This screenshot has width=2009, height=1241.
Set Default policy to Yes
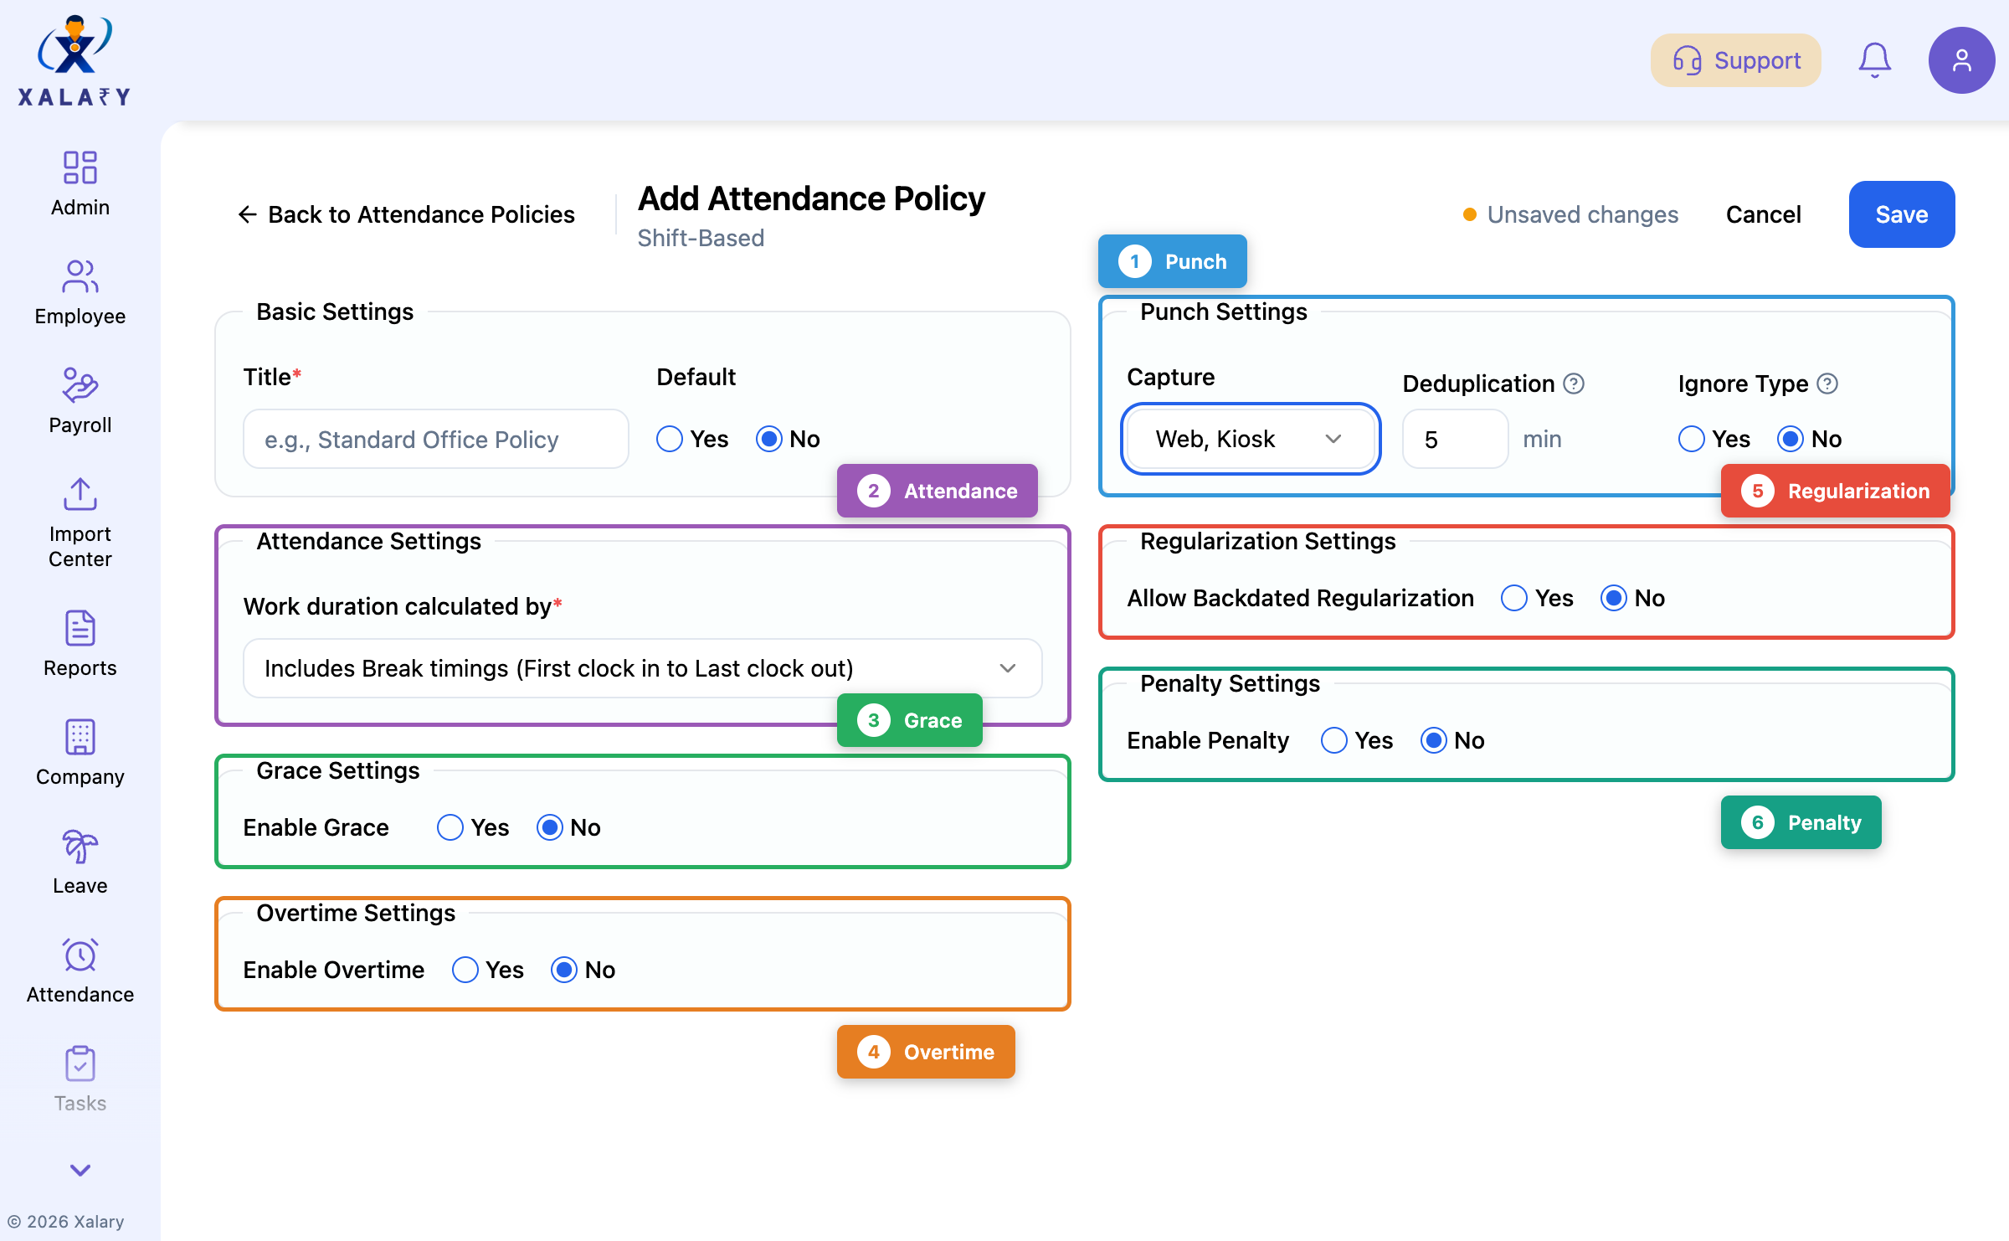tap(669, 438)
